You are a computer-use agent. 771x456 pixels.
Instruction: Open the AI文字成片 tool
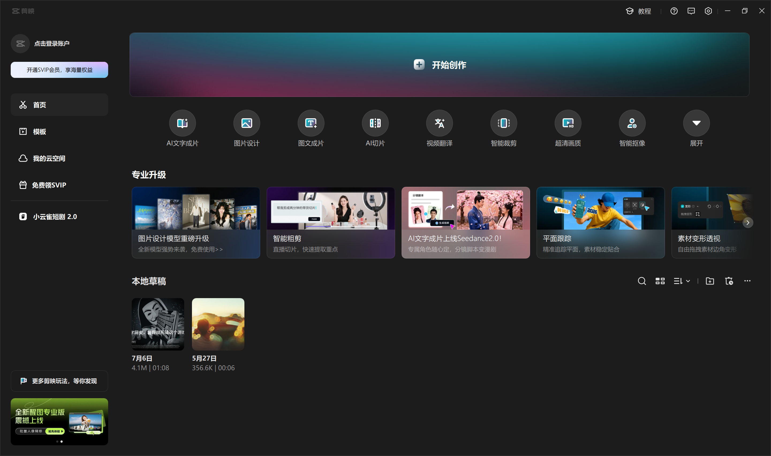182,123
